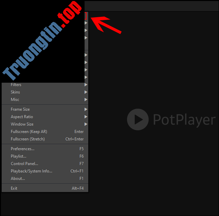Open the Misc submenu

click(x=15, y=100)
